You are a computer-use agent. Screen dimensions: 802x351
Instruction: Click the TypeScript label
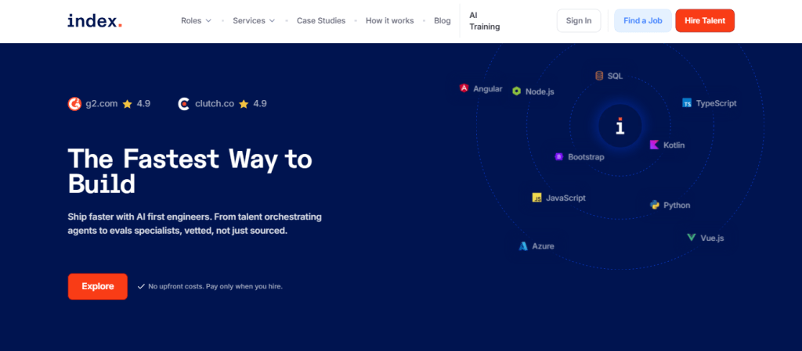[716, 103]
